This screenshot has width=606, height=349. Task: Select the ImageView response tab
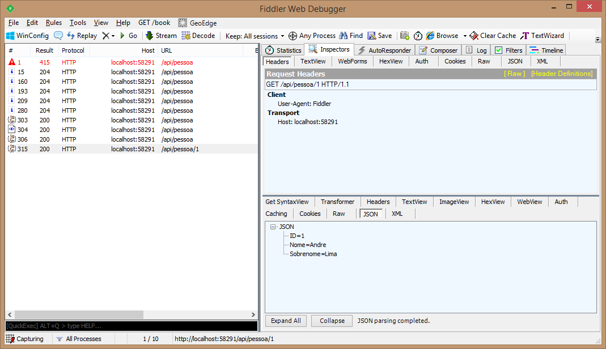[454, 202]
